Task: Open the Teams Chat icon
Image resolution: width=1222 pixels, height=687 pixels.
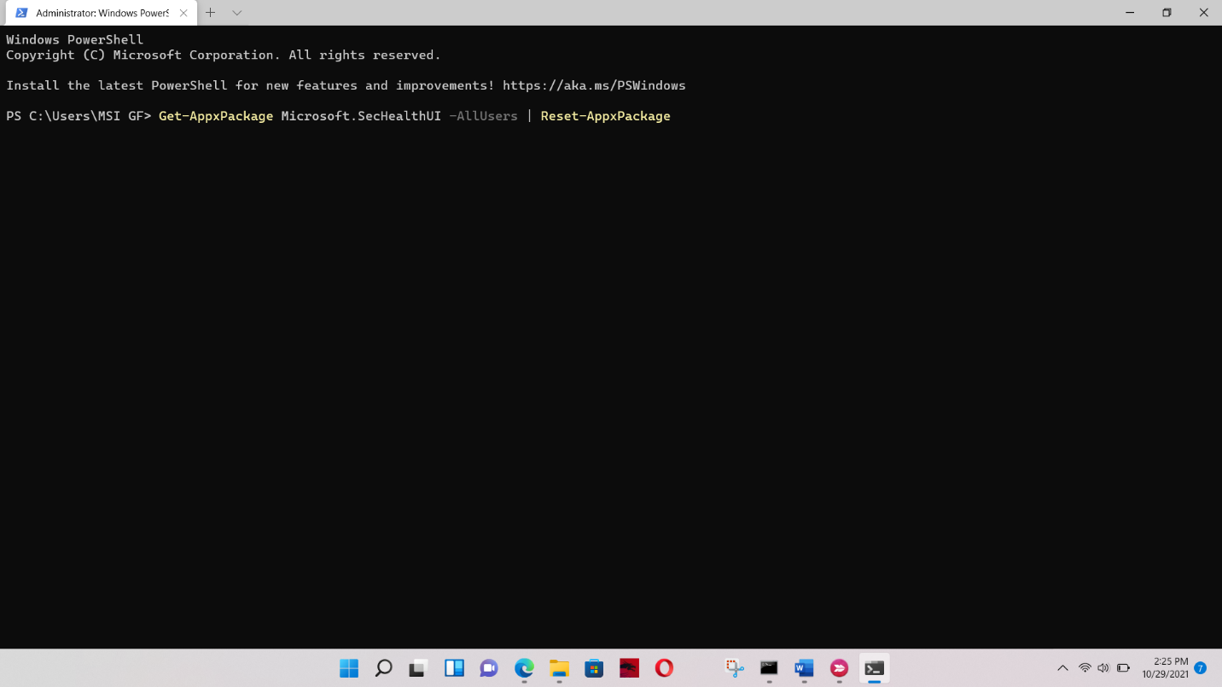Action: click(488, 668)
